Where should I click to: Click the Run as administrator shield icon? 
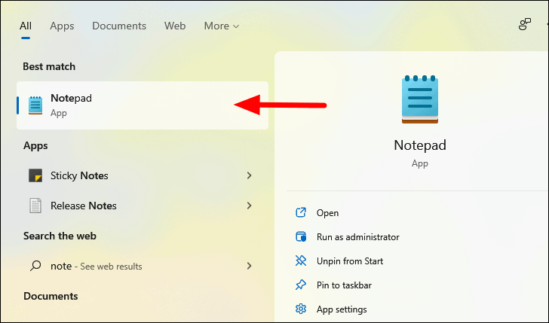(301, 236)
